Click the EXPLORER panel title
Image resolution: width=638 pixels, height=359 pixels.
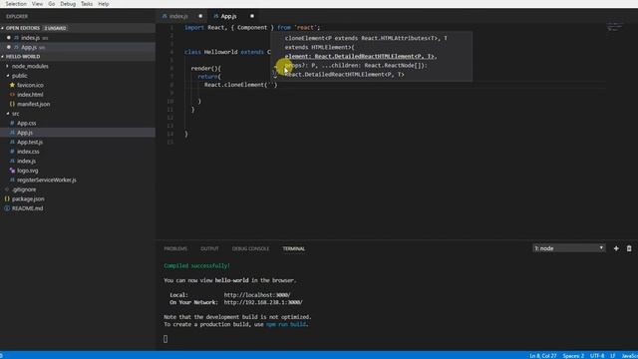point(17,16)
